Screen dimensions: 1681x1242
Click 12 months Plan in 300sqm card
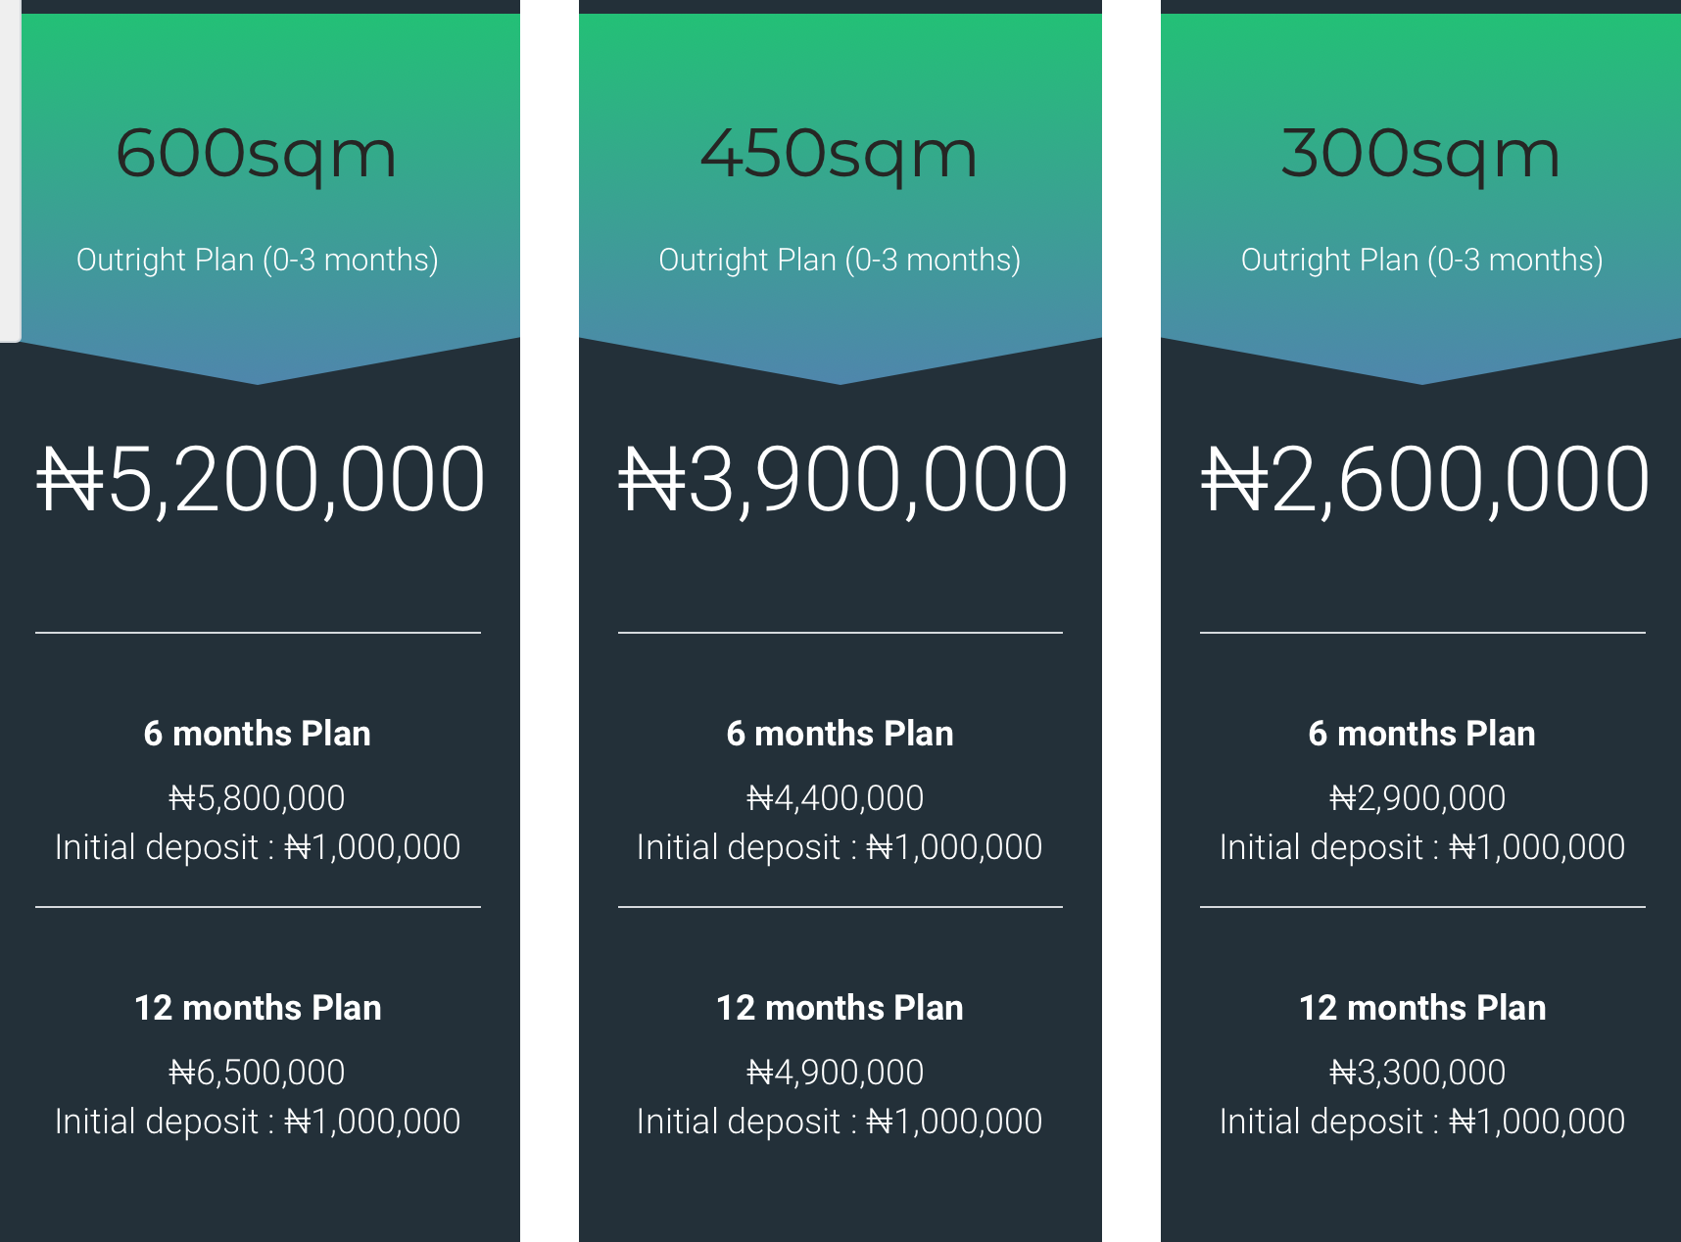click(x=1422, y=1008)
